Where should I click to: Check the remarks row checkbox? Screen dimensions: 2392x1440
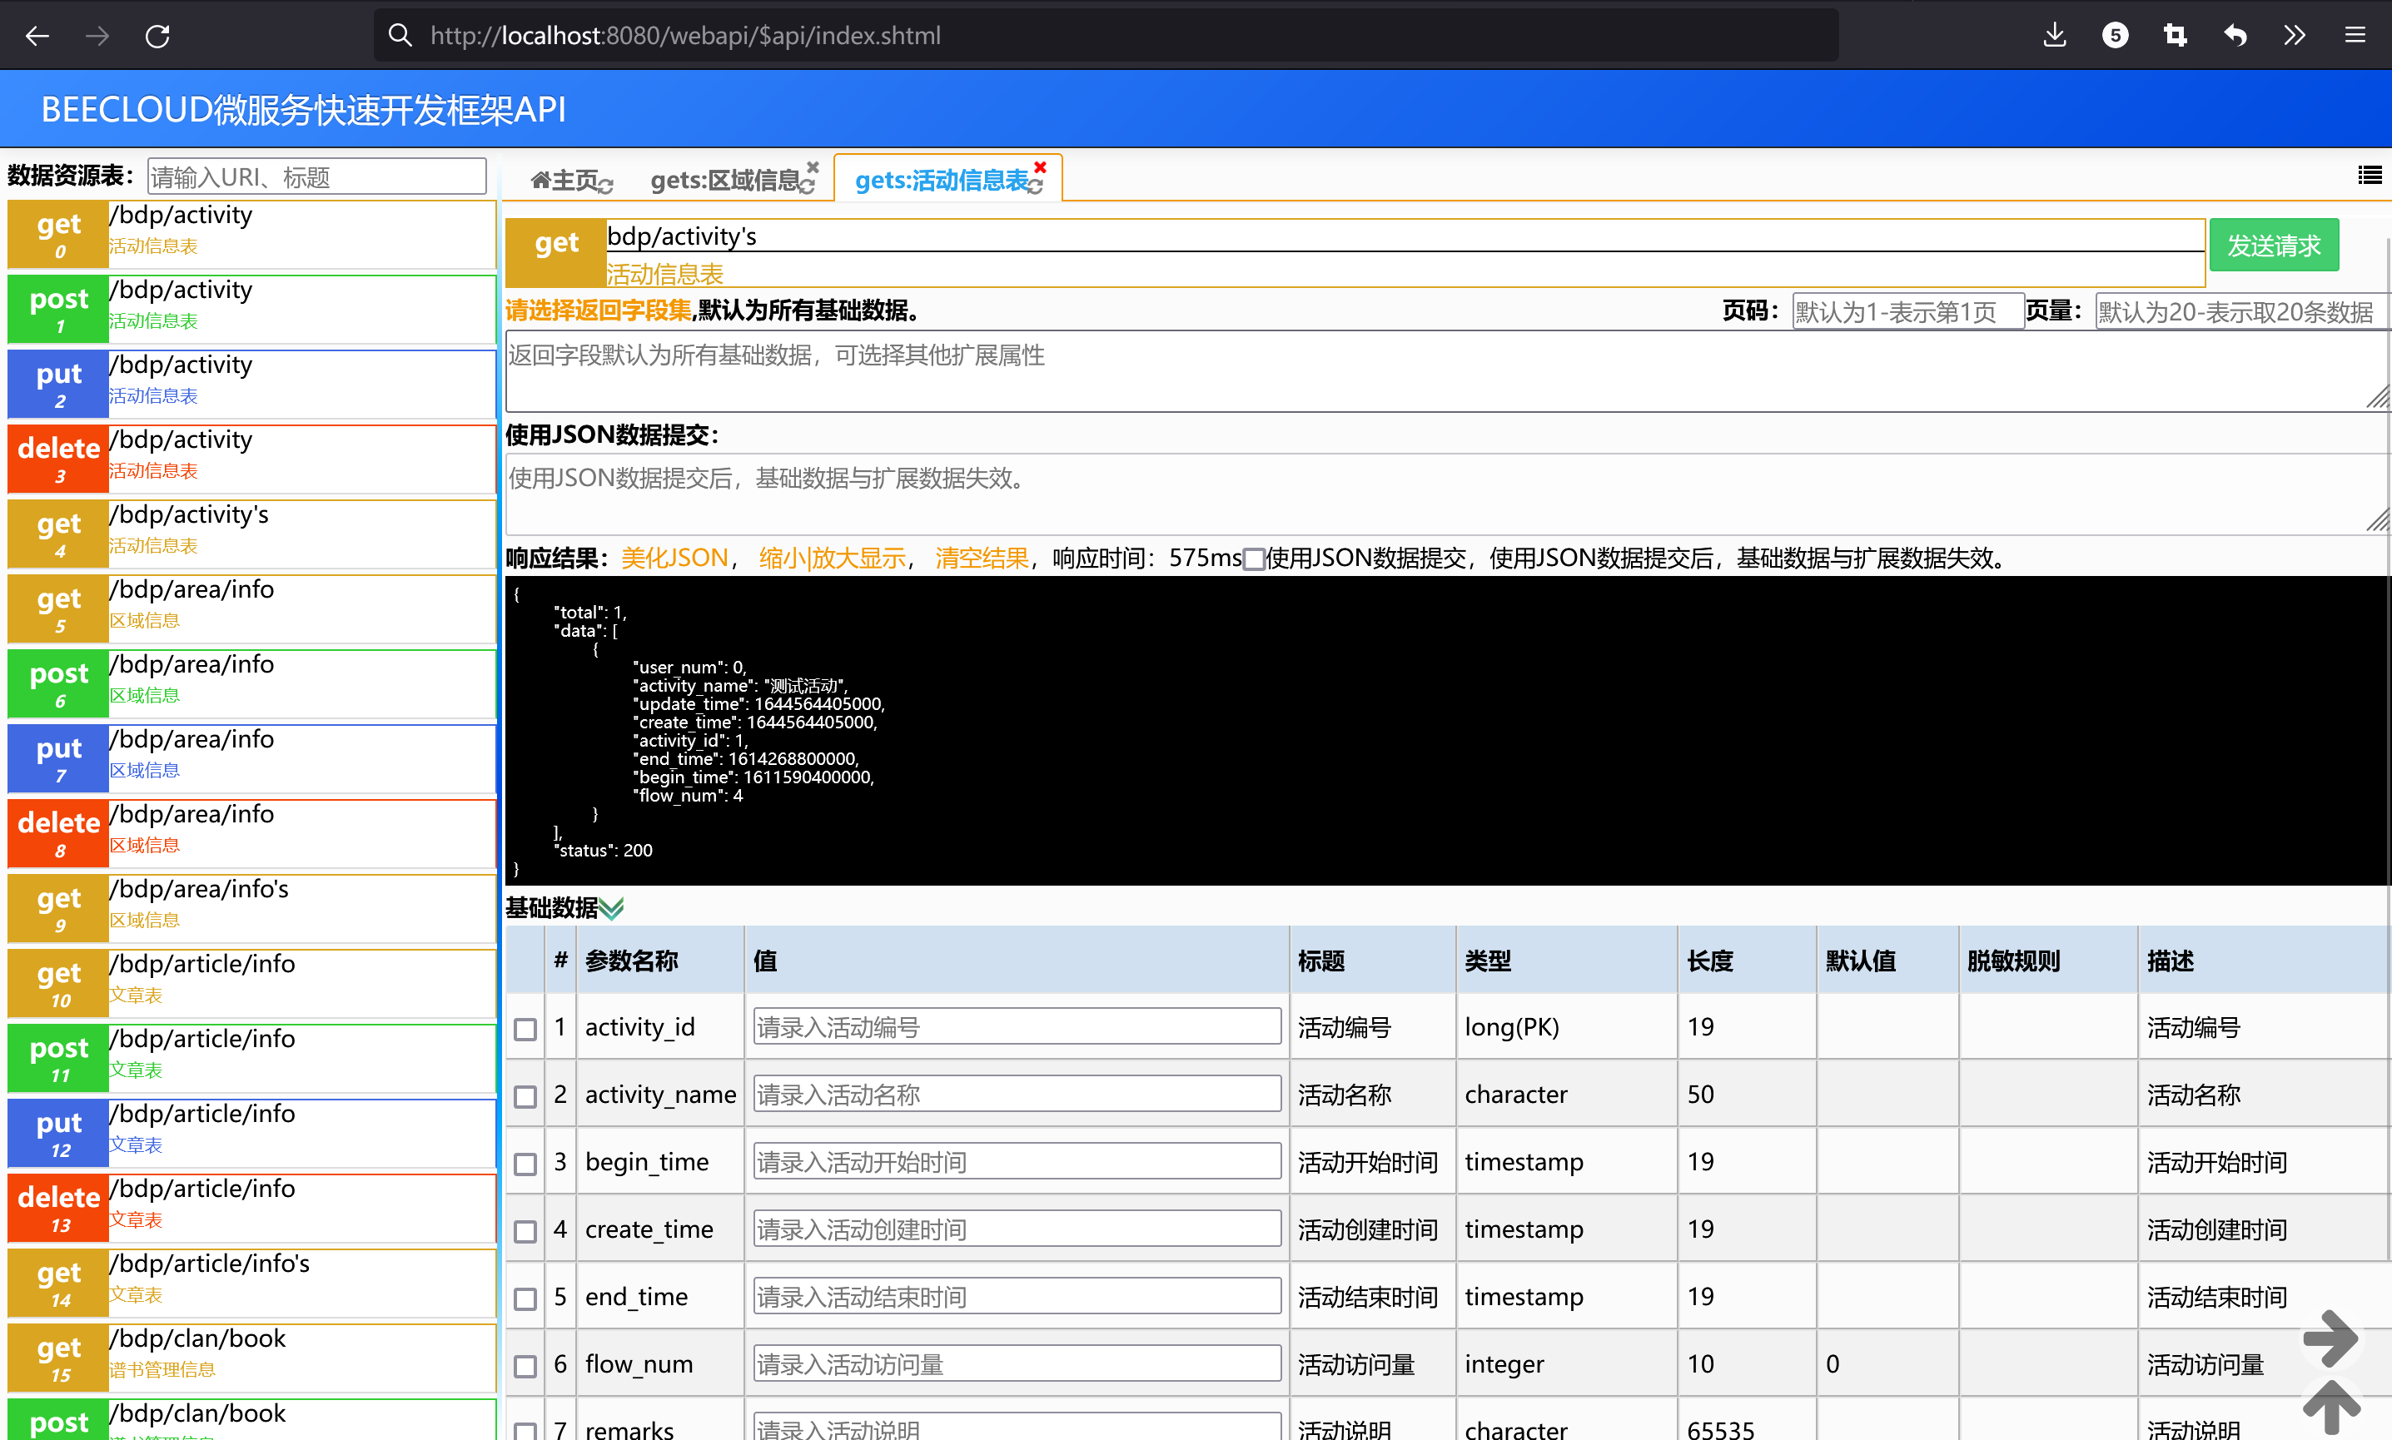[x=525, y=1432]
